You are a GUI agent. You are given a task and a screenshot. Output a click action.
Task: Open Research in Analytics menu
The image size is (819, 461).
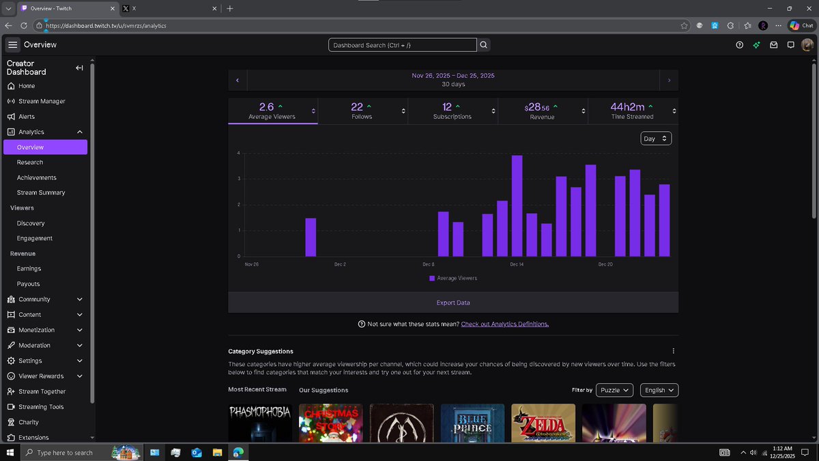30,163
